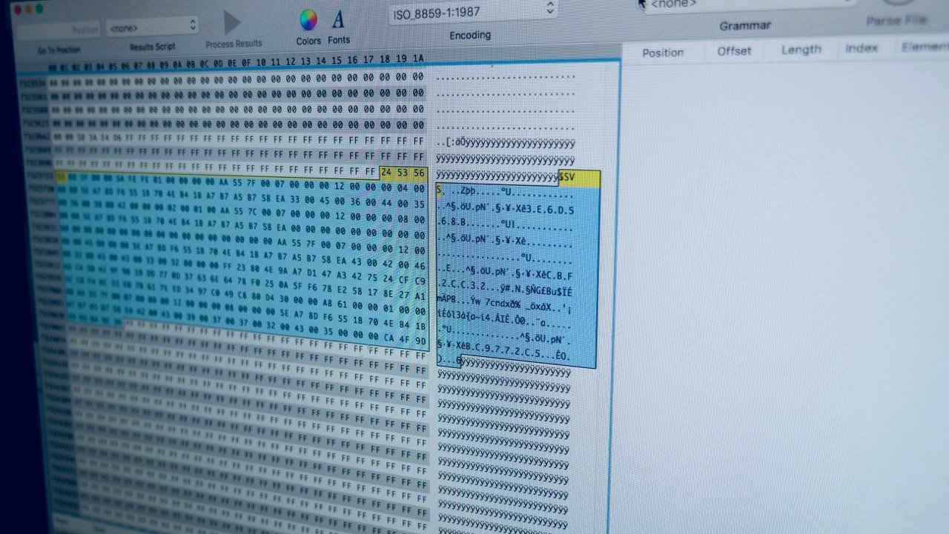Sort by the Offset column header
This screenshot has width=949, height=534.
[733, 51]
